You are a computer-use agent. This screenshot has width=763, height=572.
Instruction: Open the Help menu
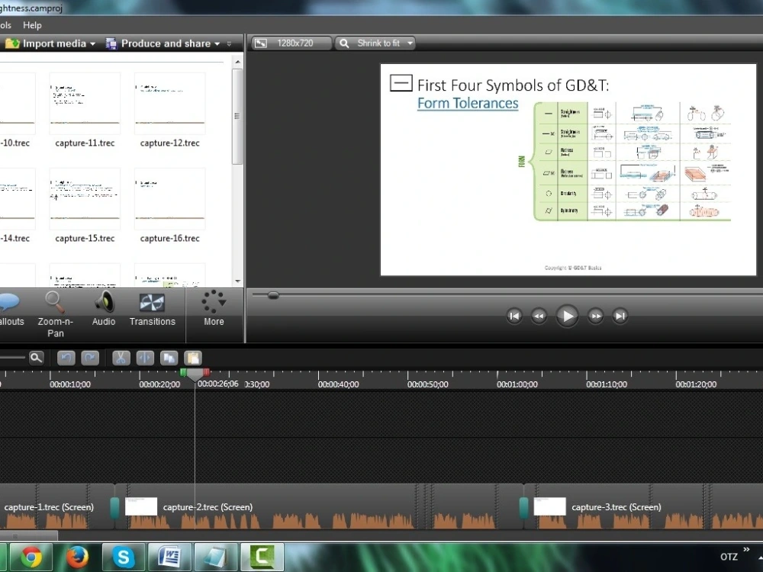pyautogui.click(x=32, y=25)
